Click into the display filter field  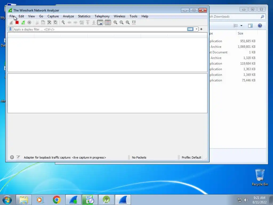(99, 29)
